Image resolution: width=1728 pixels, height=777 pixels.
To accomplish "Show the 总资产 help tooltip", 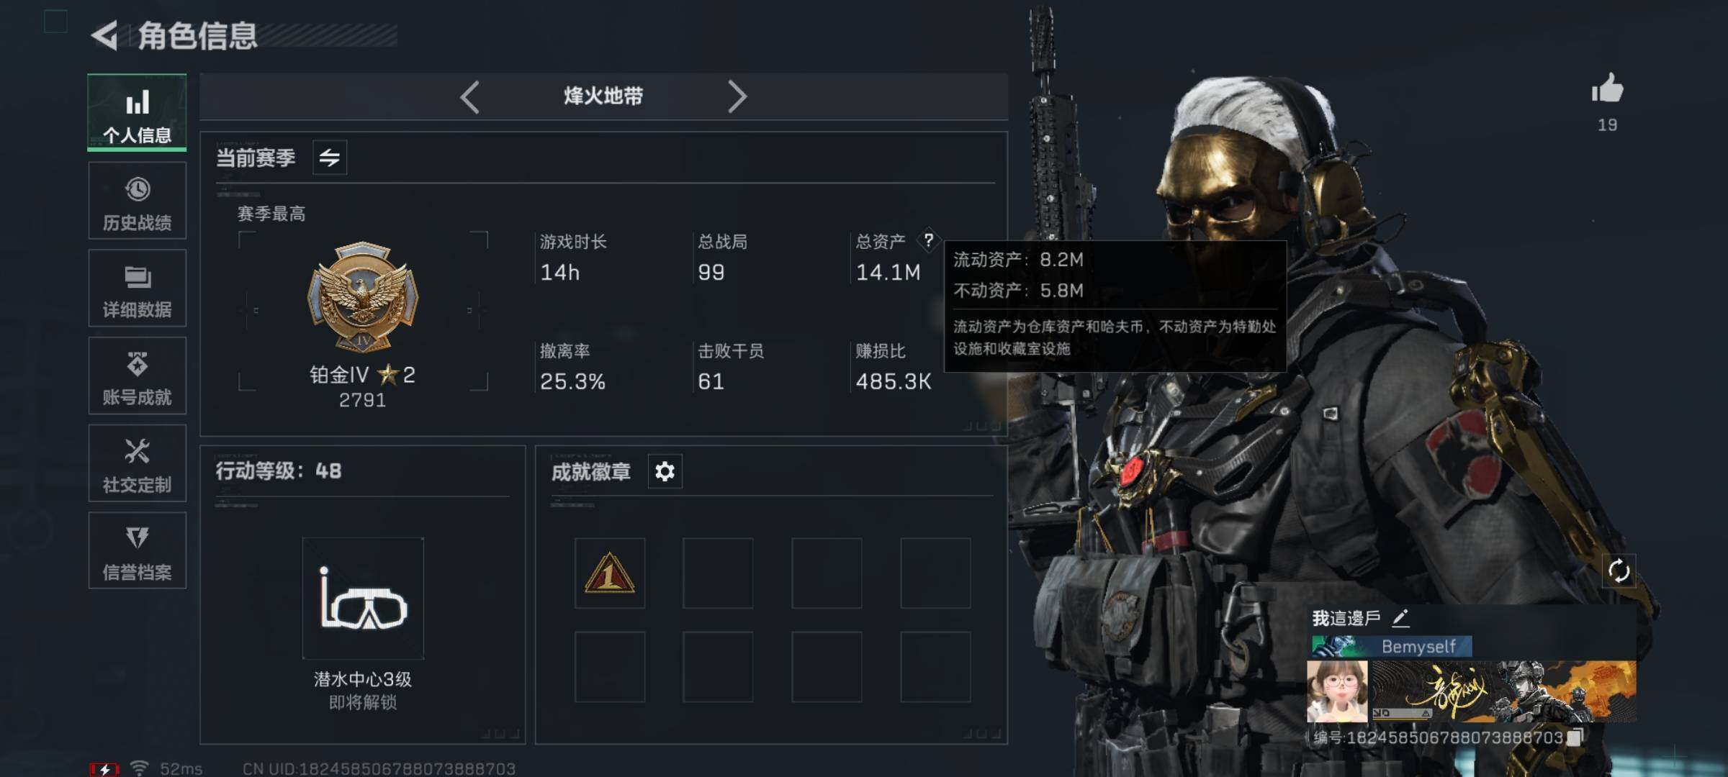I will (x=929, y=240).
